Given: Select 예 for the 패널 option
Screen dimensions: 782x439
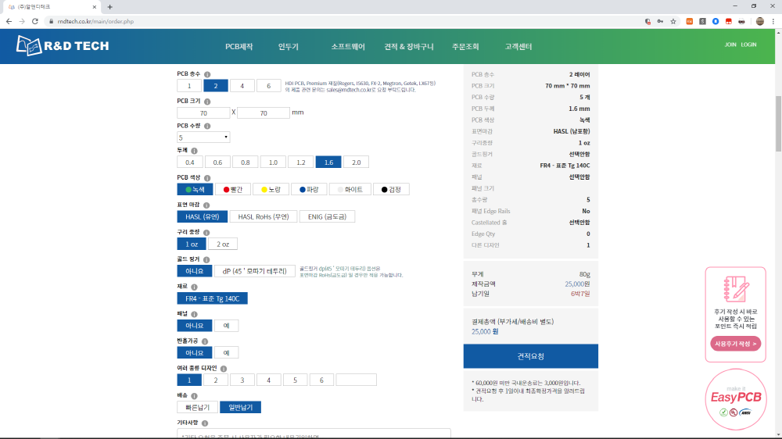Looking at the screenshot, I should pos(226,326).
